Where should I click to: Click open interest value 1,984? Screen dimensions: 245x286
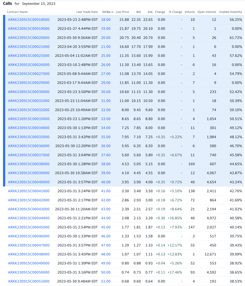pos(211,137)
